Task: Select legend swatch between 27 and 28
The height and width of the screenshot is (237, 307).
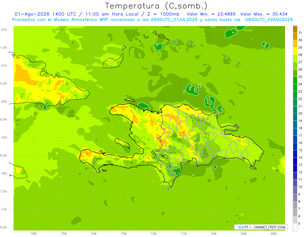Action: coord(295,59)
